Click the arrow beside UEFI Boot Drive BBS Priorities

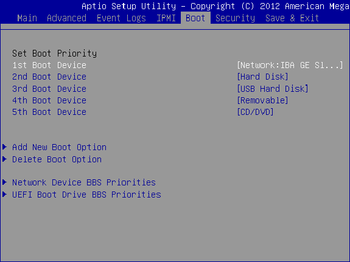4,194
